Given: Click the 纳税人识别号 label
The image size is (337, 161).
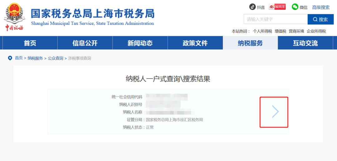Looking at the screenshot, I should pyautogui.click(x=131, y=105).
